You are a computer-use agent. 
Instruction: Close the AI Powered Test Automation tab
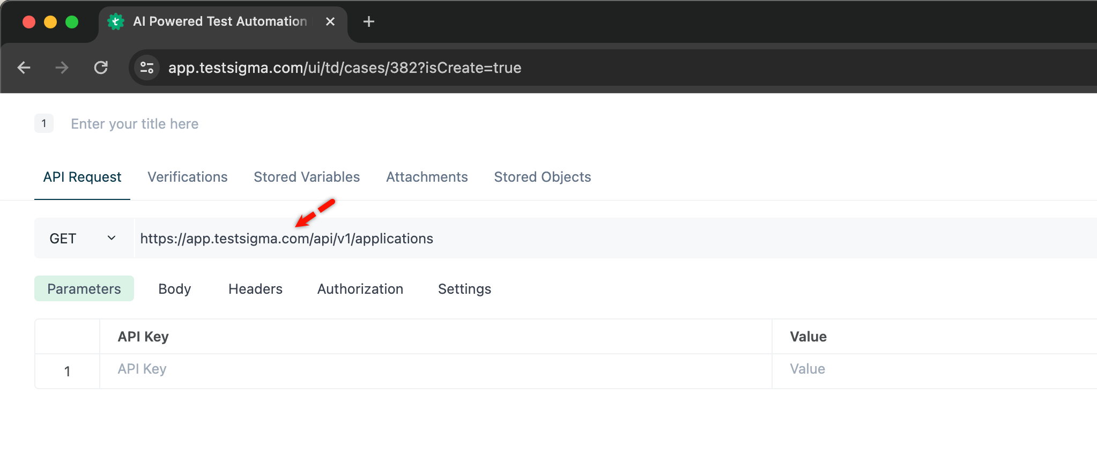tap(330, 21)
